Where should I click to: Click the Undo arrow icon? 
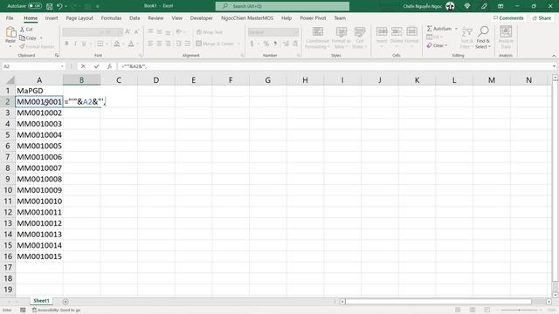59,6
